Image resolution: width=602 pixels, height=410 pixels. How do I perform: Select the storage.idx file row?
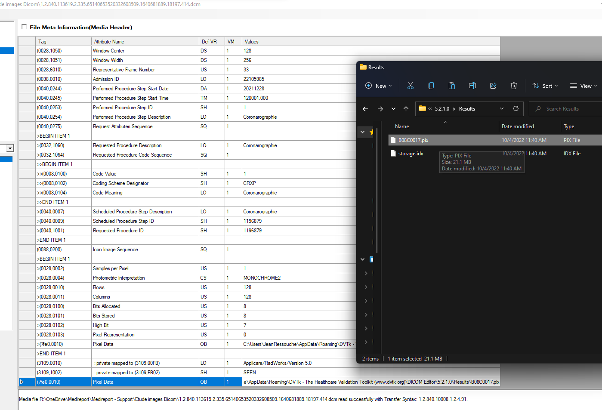pos(495,153)
